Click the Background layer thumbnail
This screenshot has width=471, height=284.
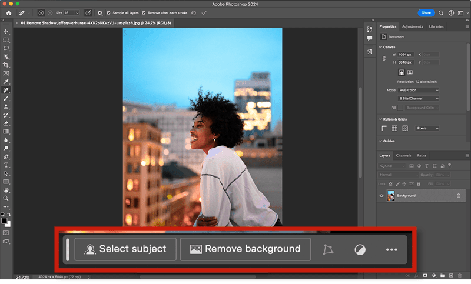click(391, 196)
